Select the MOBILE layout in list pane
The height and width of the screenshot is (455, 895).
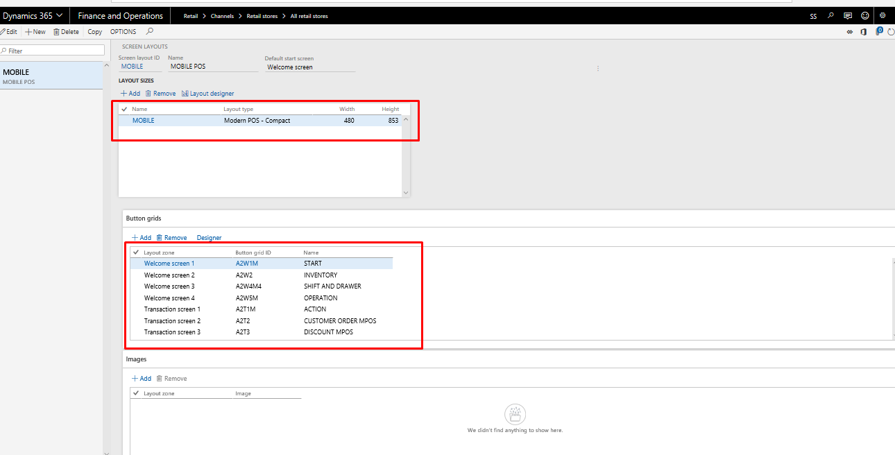(51, 76)
